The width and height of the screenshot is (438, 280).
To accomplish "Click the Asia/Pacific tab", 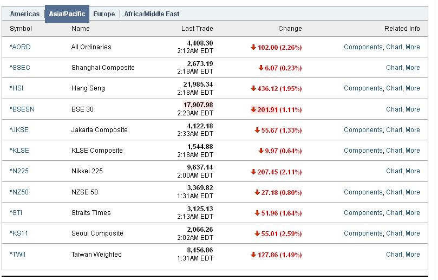I will pyautogui.click(x=67, y=14).
